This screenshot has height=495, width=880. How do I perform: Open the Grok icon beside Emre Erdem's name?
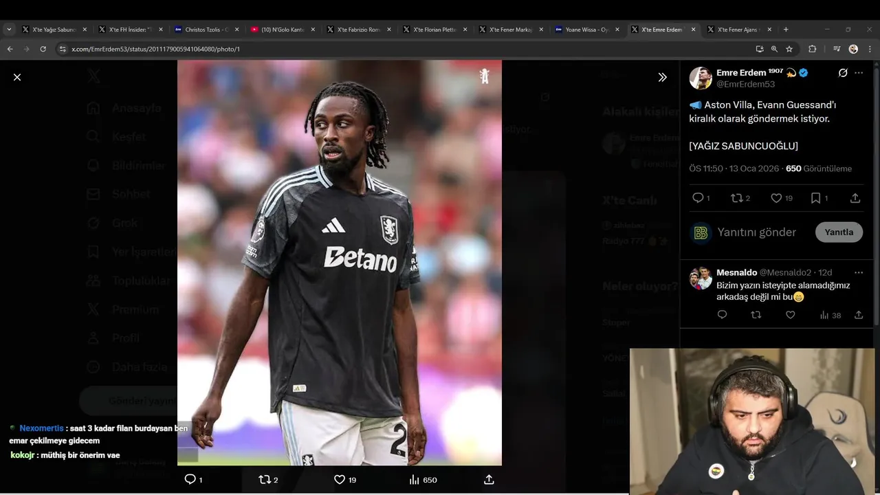coord(843,73)
